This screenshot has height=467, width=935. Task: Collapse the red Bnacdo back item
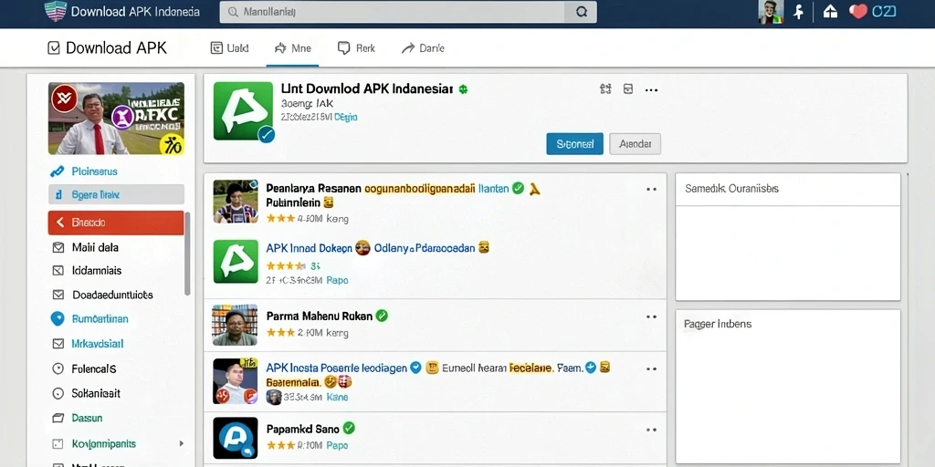tap(116, 223)
